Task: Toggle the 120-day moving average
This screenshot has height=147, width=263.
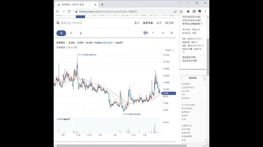Action: (x=75, y=47)
